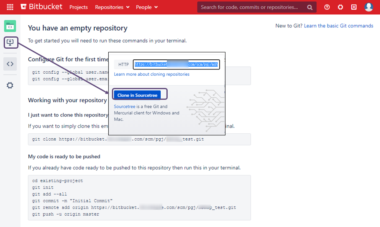Click 'Working with your repository' heading
The width and height of the screenshot is (380, 227).
pos(67,100)
